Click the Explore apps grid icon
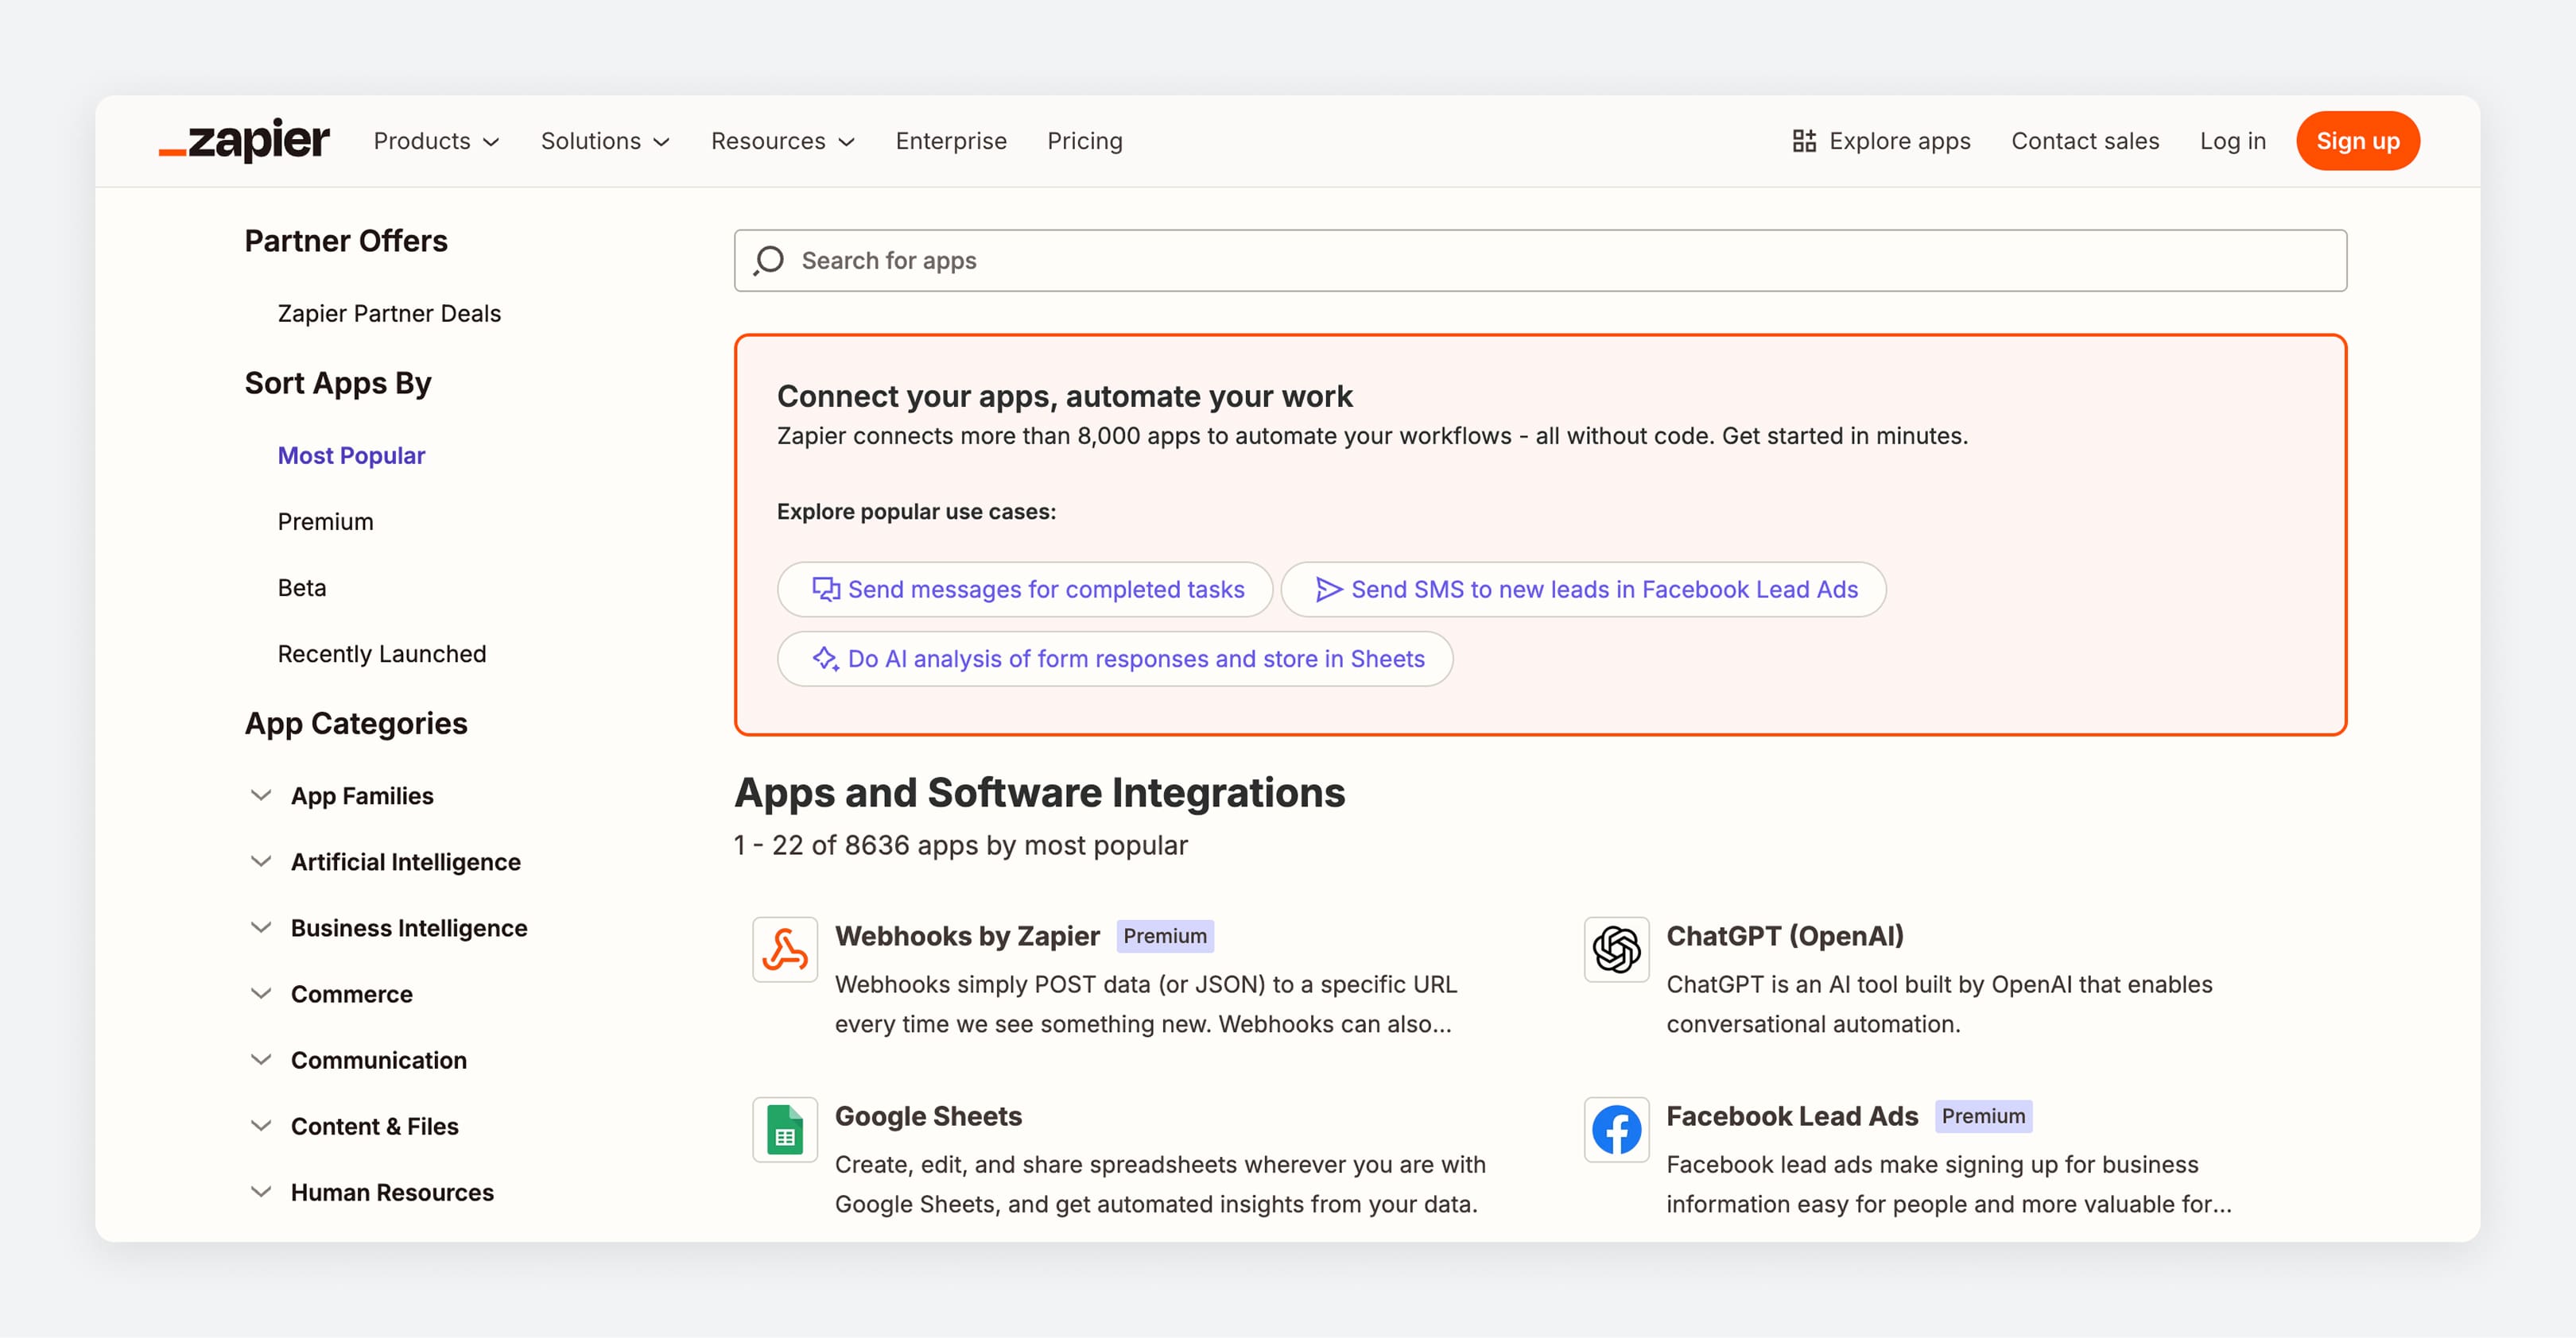2576x1338 pixels. [1804, 141]
